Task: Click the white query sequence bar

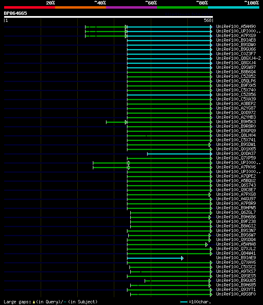Action: pos(108,17)
